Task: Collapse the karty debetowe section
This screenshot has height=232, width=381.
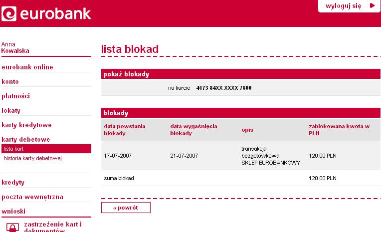Action: (26, 139)
